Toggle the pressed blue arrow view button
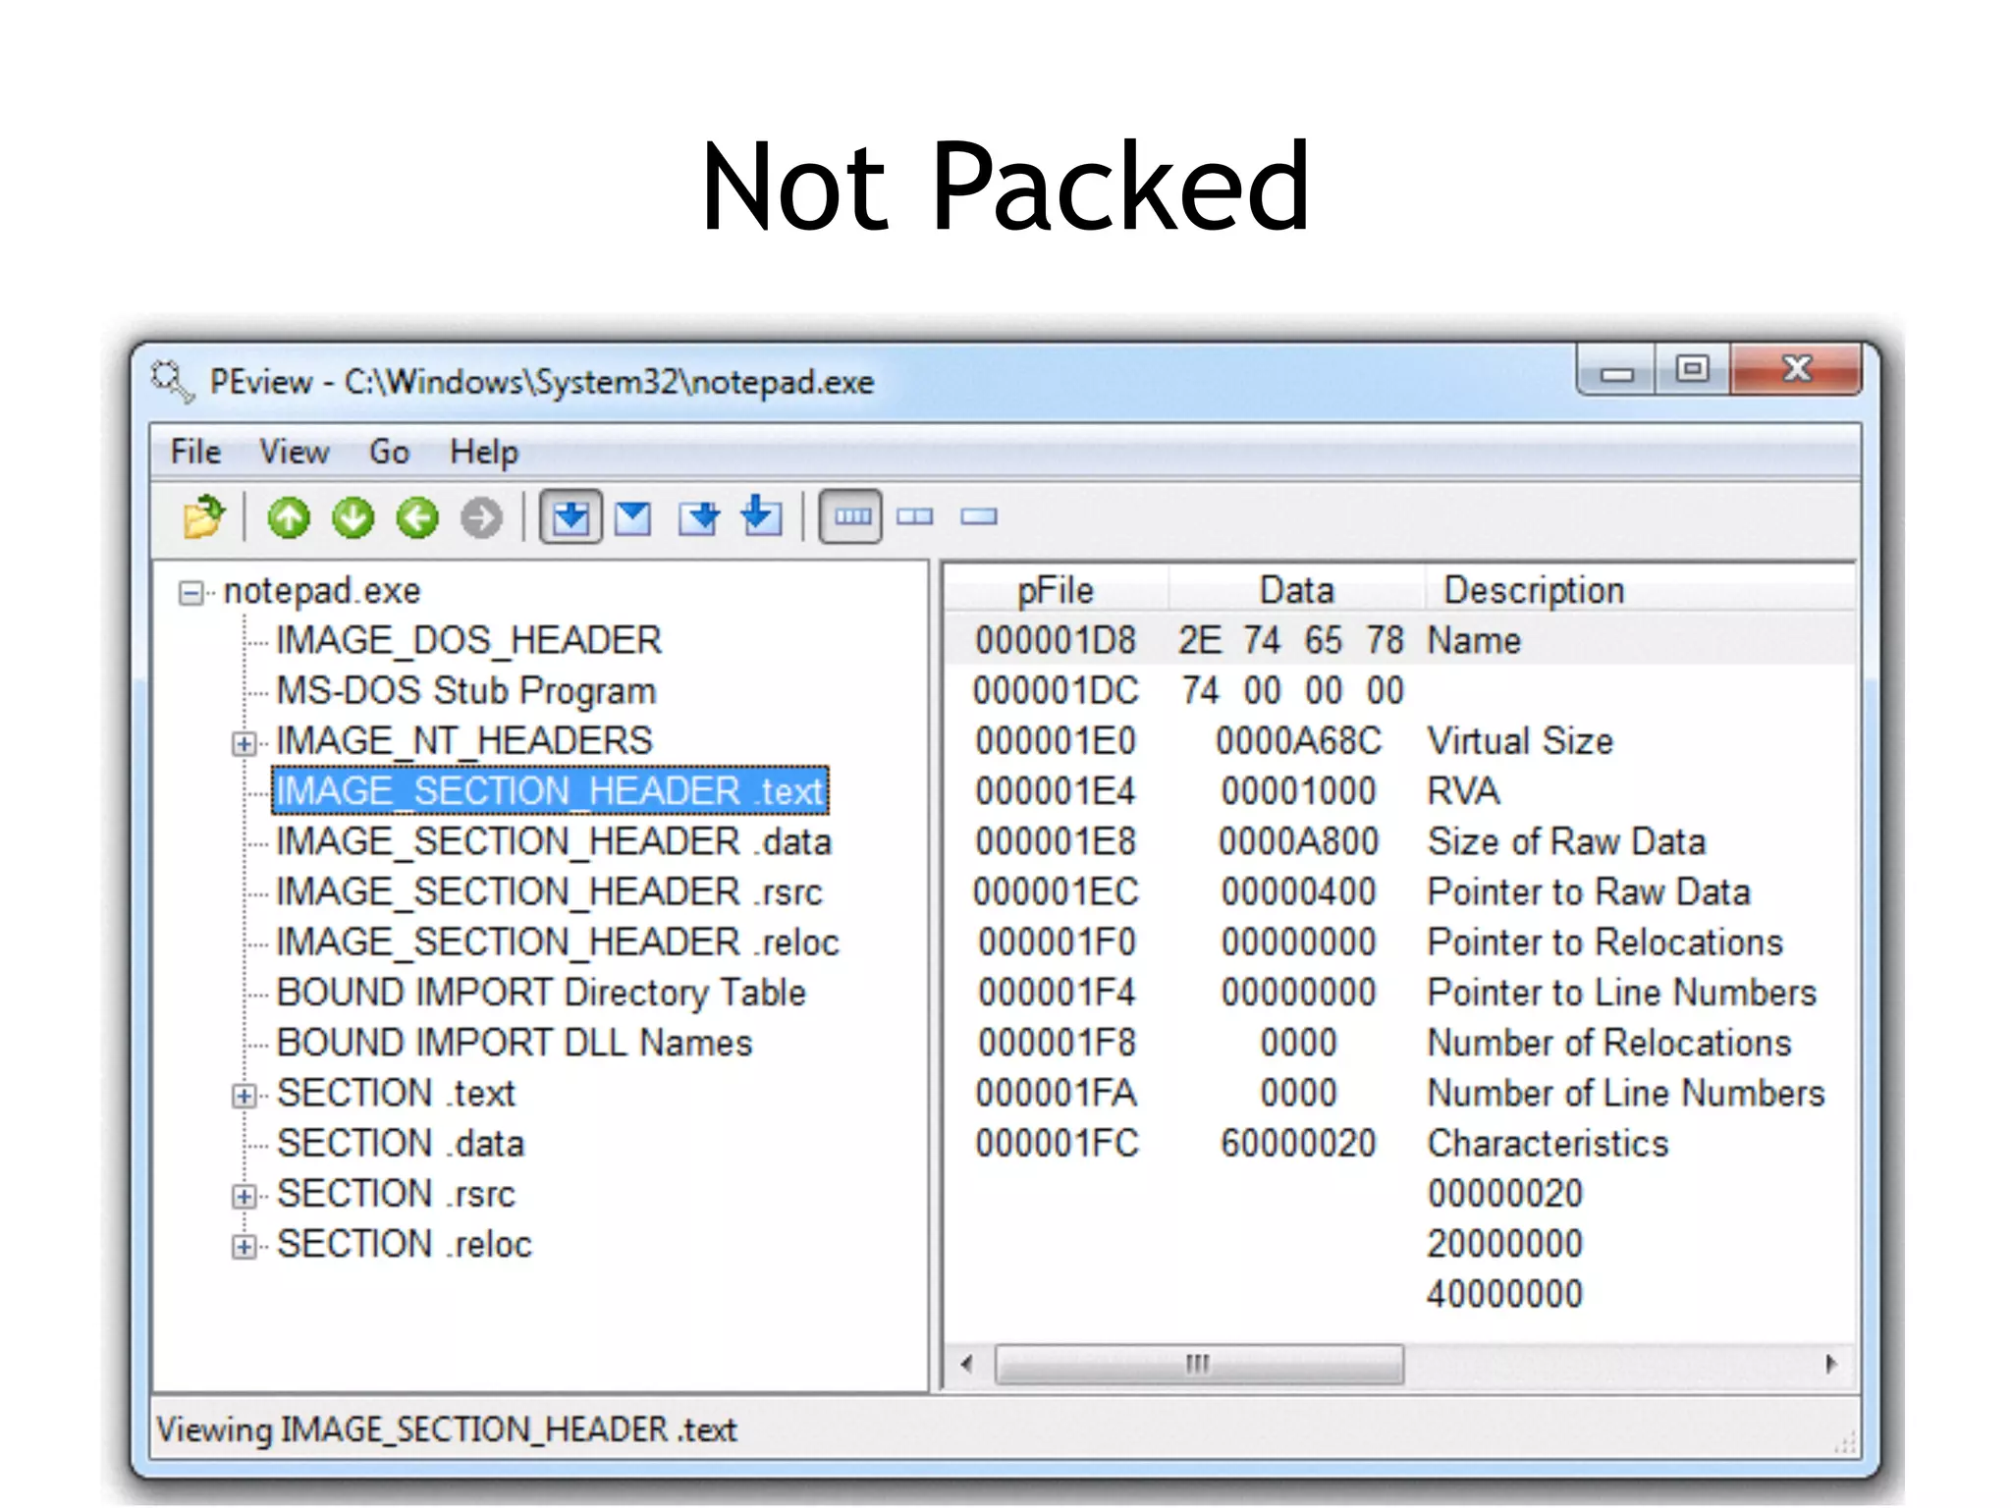The image size is (2011, 1508). click(x=571, y=517)
